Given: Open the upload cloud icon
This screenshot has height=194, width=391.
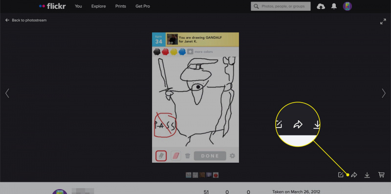Looking at the screenshot, I should [321, 6].
